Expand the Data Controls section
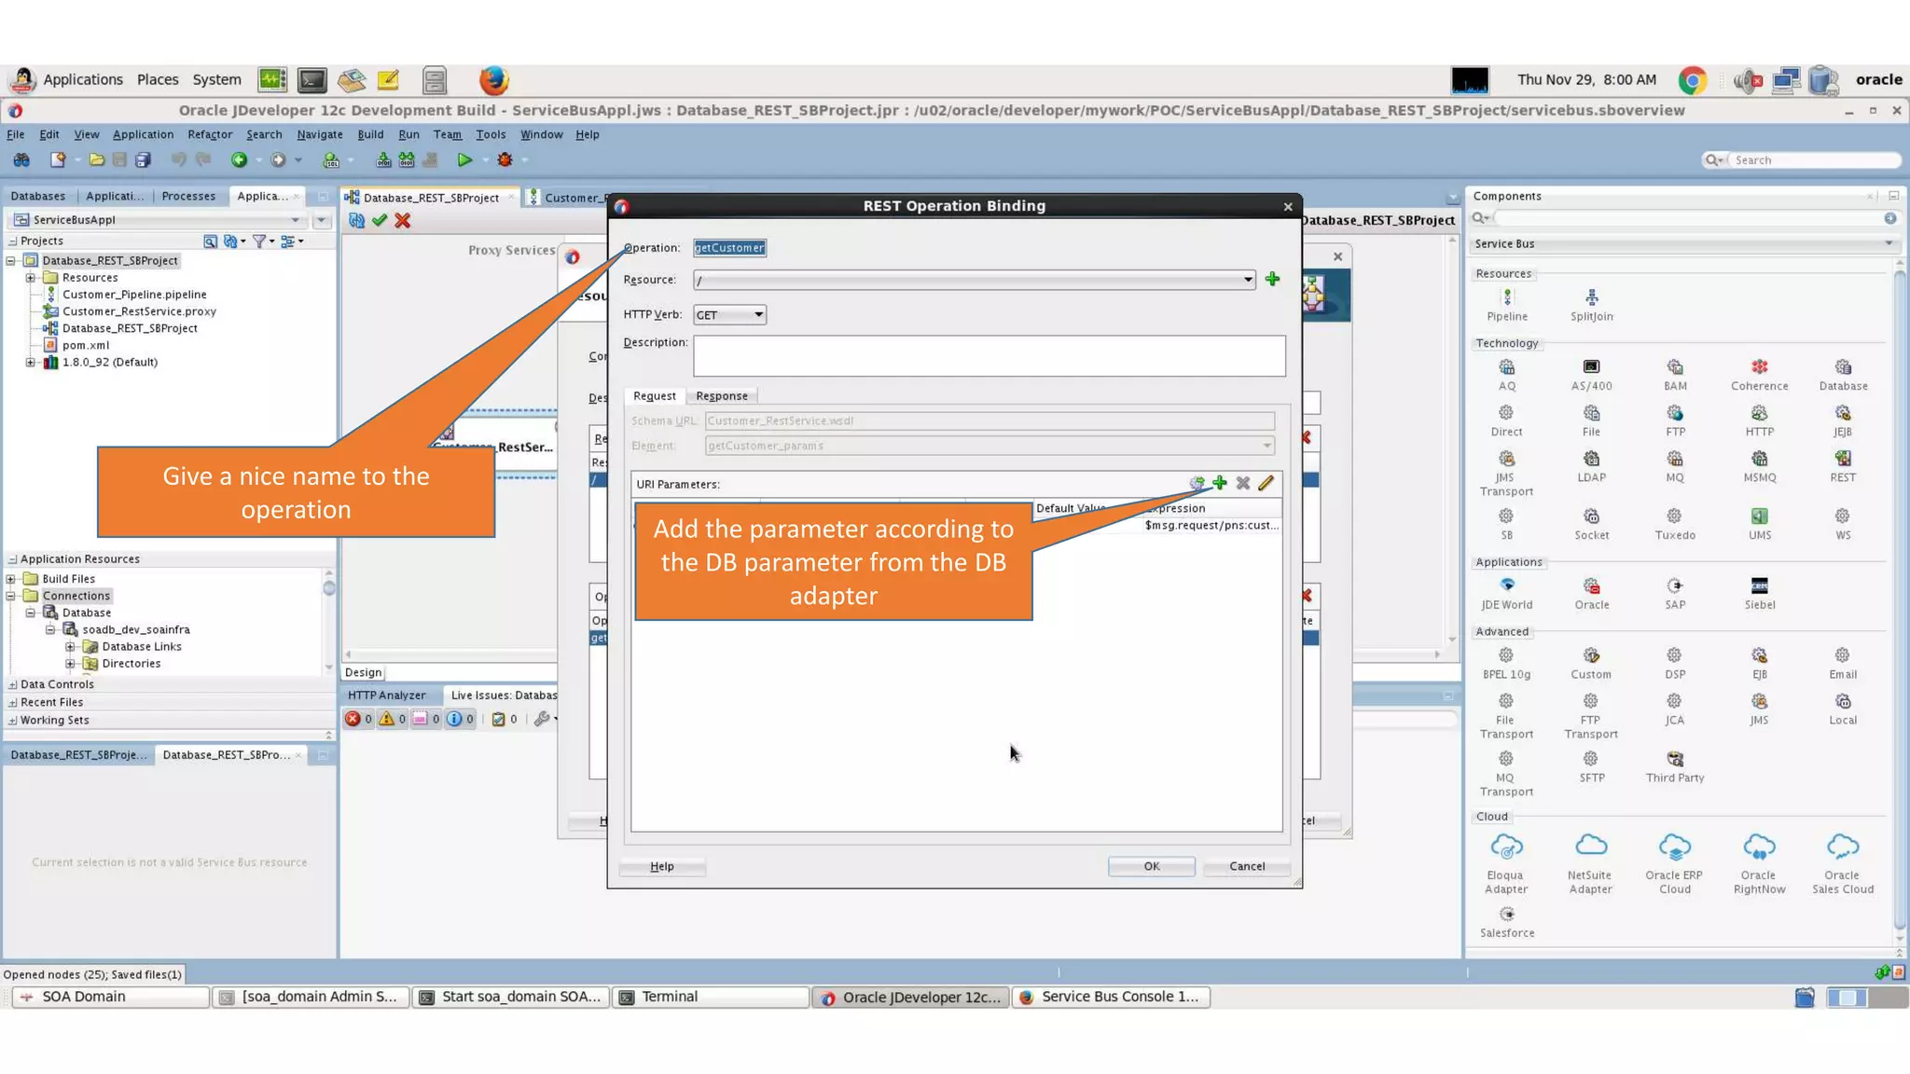This screenshot has width=1910, height=1074. 12,684
